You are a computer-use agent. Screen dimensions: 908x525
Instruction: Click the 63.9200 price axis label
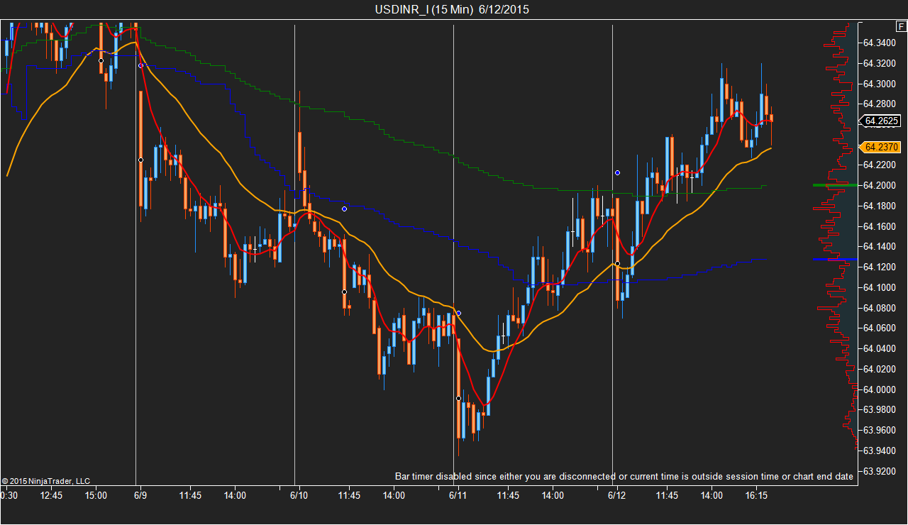(880, 471)
